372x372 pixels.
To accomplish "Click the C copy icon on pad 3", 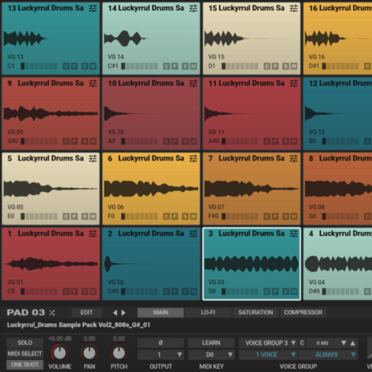I will pos(267,291).
